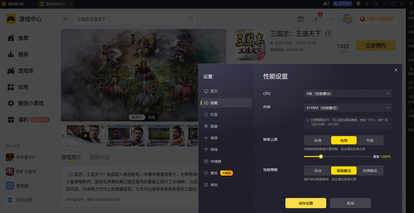
Task: Click the search magnifier icon
Action: point(191,19)
